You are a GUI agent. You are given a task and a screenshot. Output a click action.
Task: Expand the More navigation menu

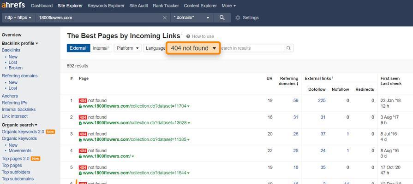pyautogui.click(x=228, y=6)
